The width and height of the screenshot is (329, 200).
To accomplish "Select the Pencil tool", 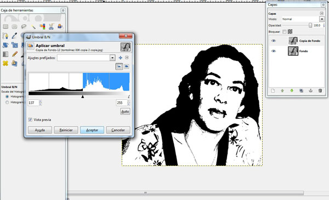I will [15, 54].
